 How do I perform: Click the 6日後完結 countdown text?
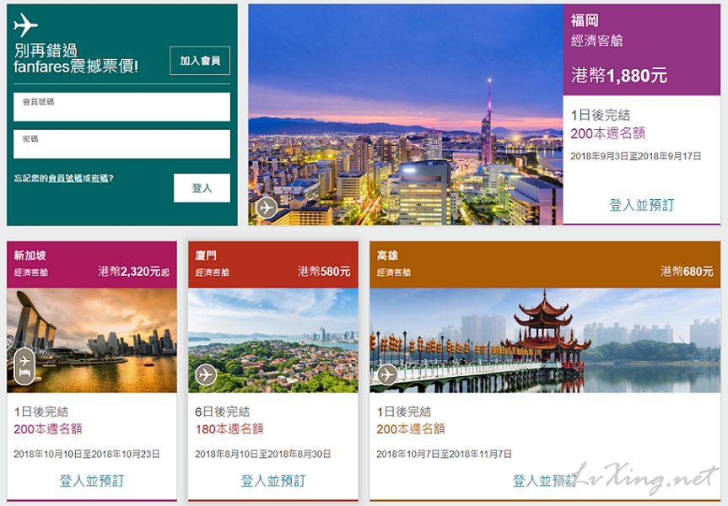(x=223, y=412)
